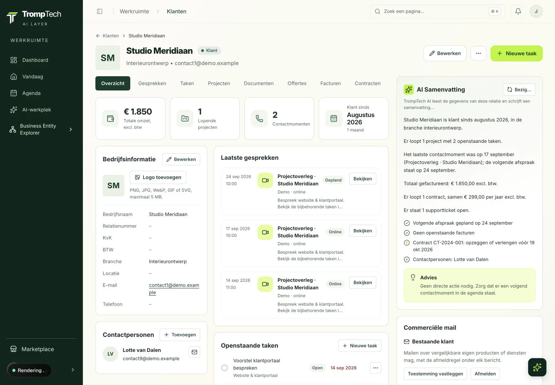Click the phone icon on Contactmomenten card
Image resolution: width=555 pixels, height=385 pixels.
pyautogui.click(x=259, y=119)
